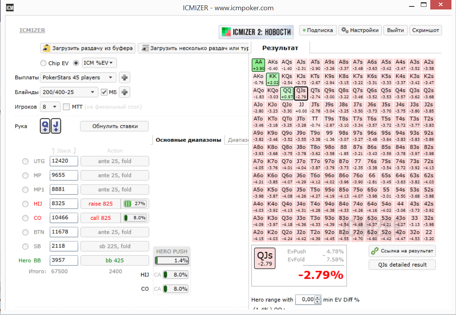Click the HIJ action button 'raise 825'

click(101, 204)
